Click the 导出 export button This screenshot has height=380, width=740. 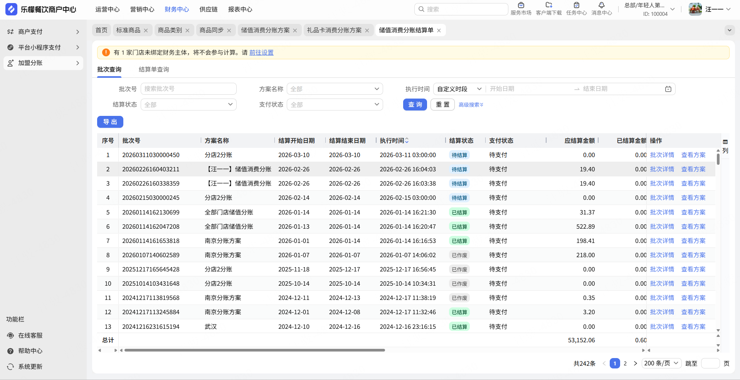(x=110, y=122)
